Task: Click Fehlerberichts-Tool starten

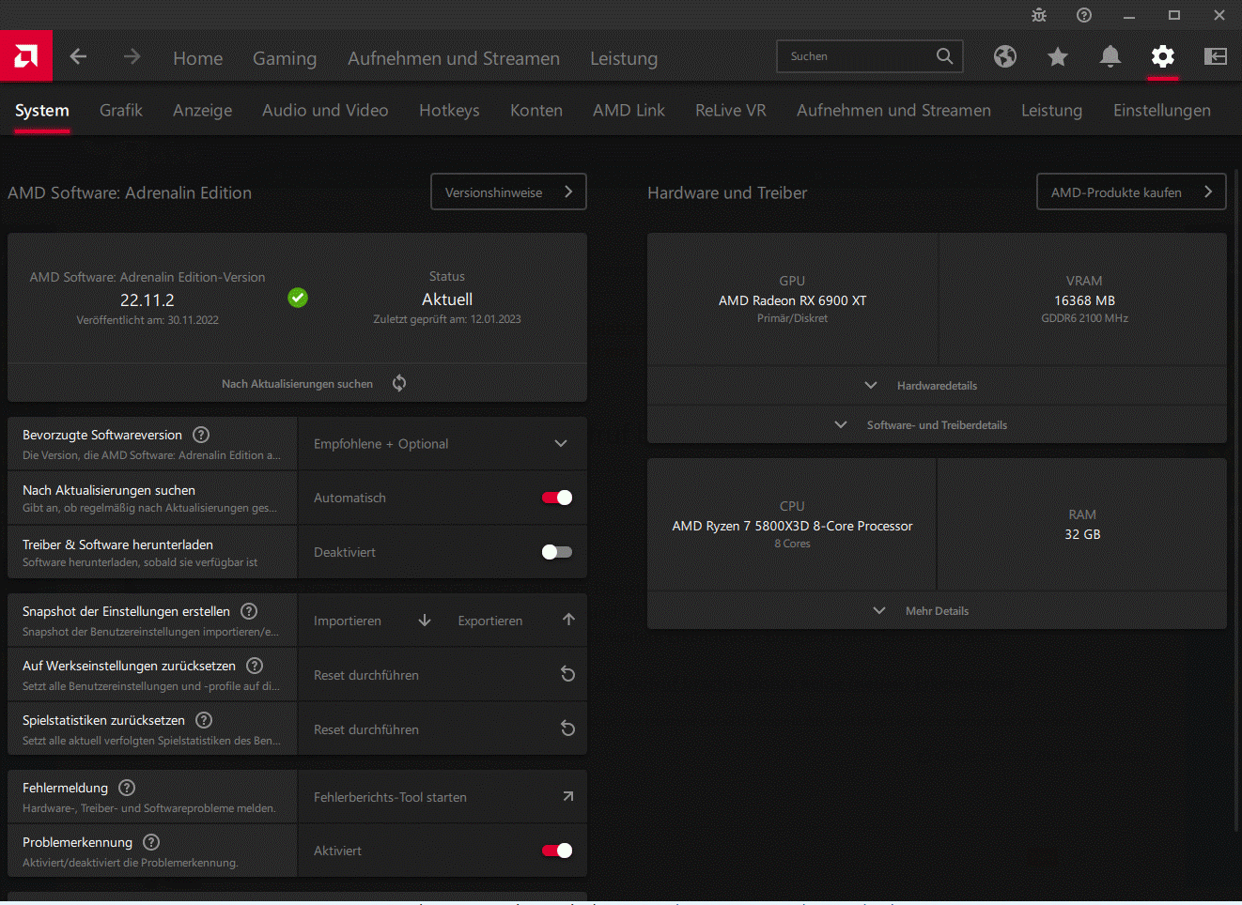Action: coord(442,797)
